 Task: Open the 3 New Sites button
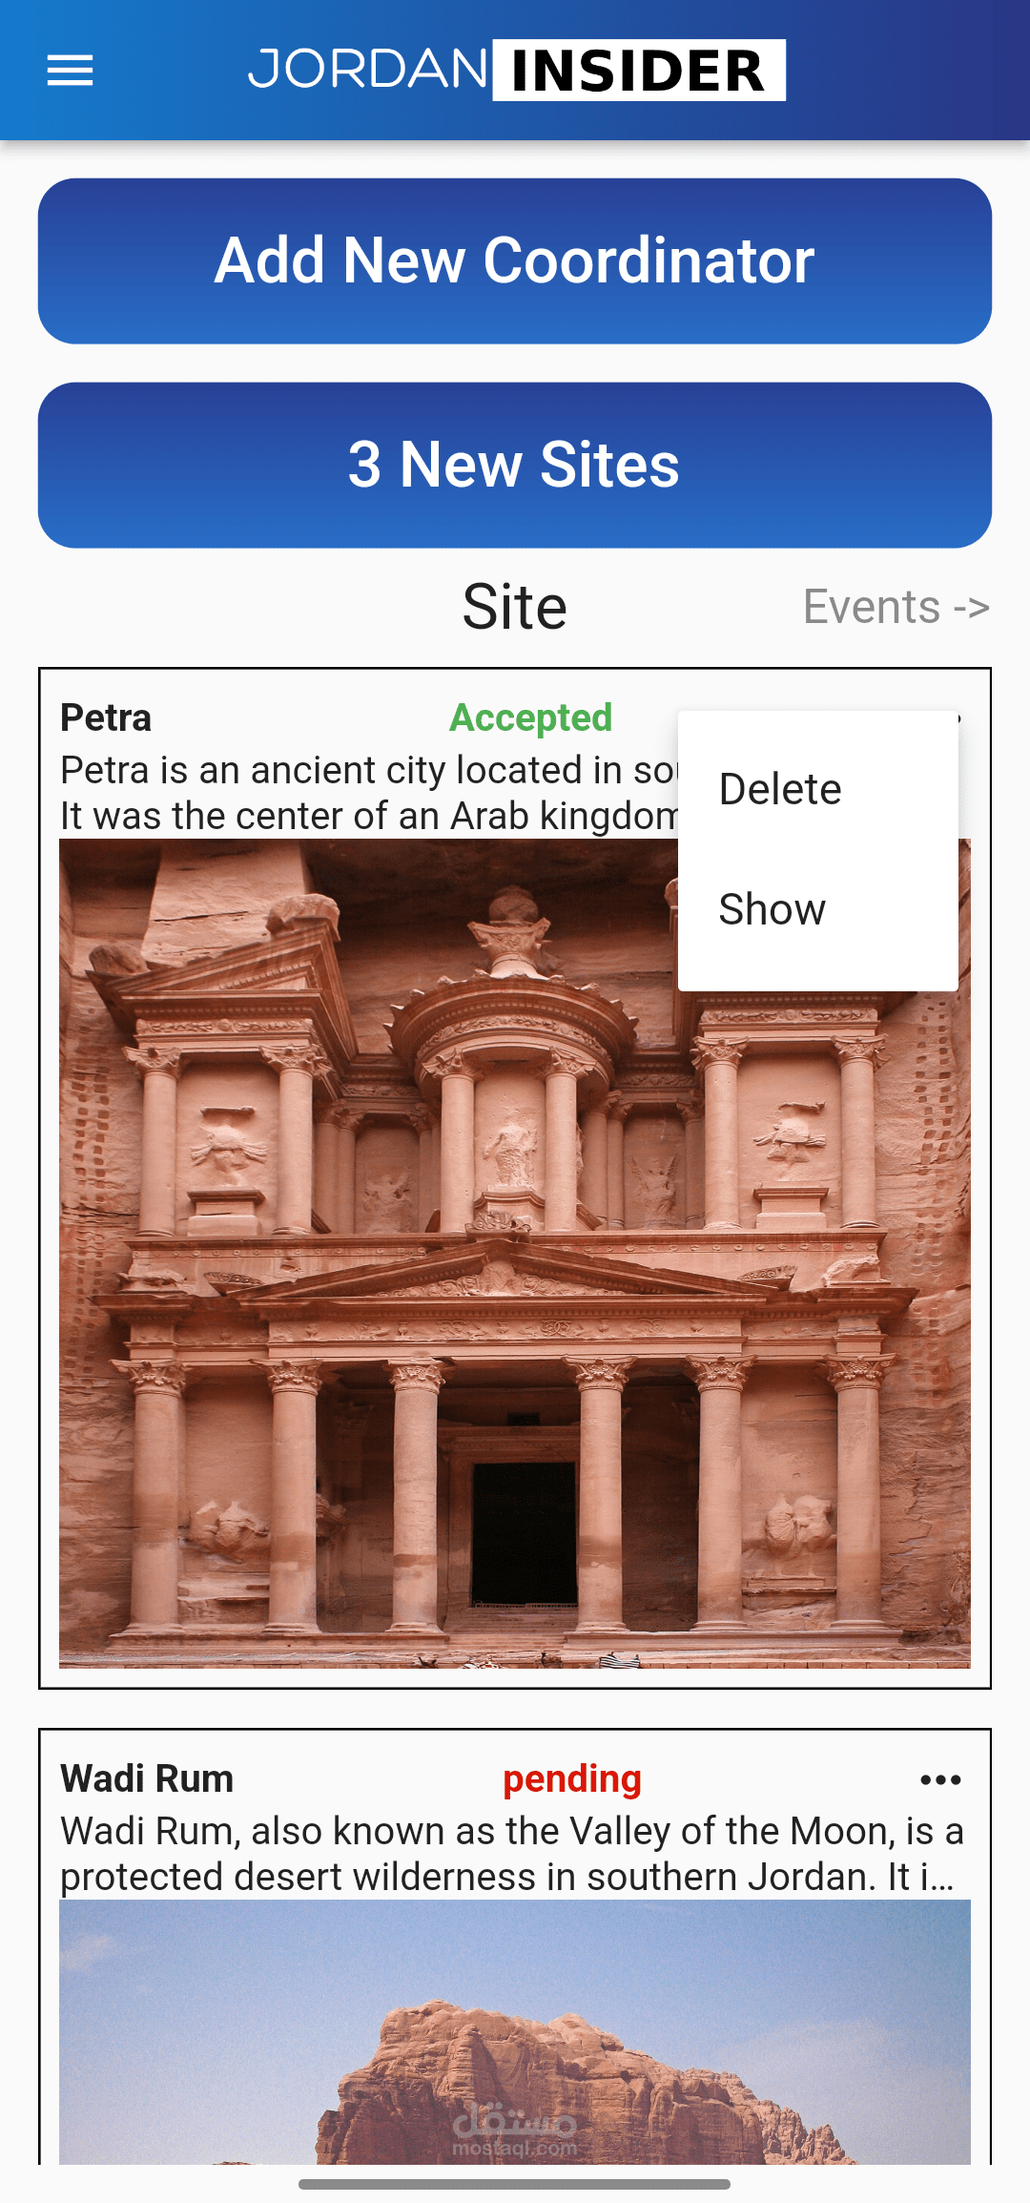pos(515,465)
